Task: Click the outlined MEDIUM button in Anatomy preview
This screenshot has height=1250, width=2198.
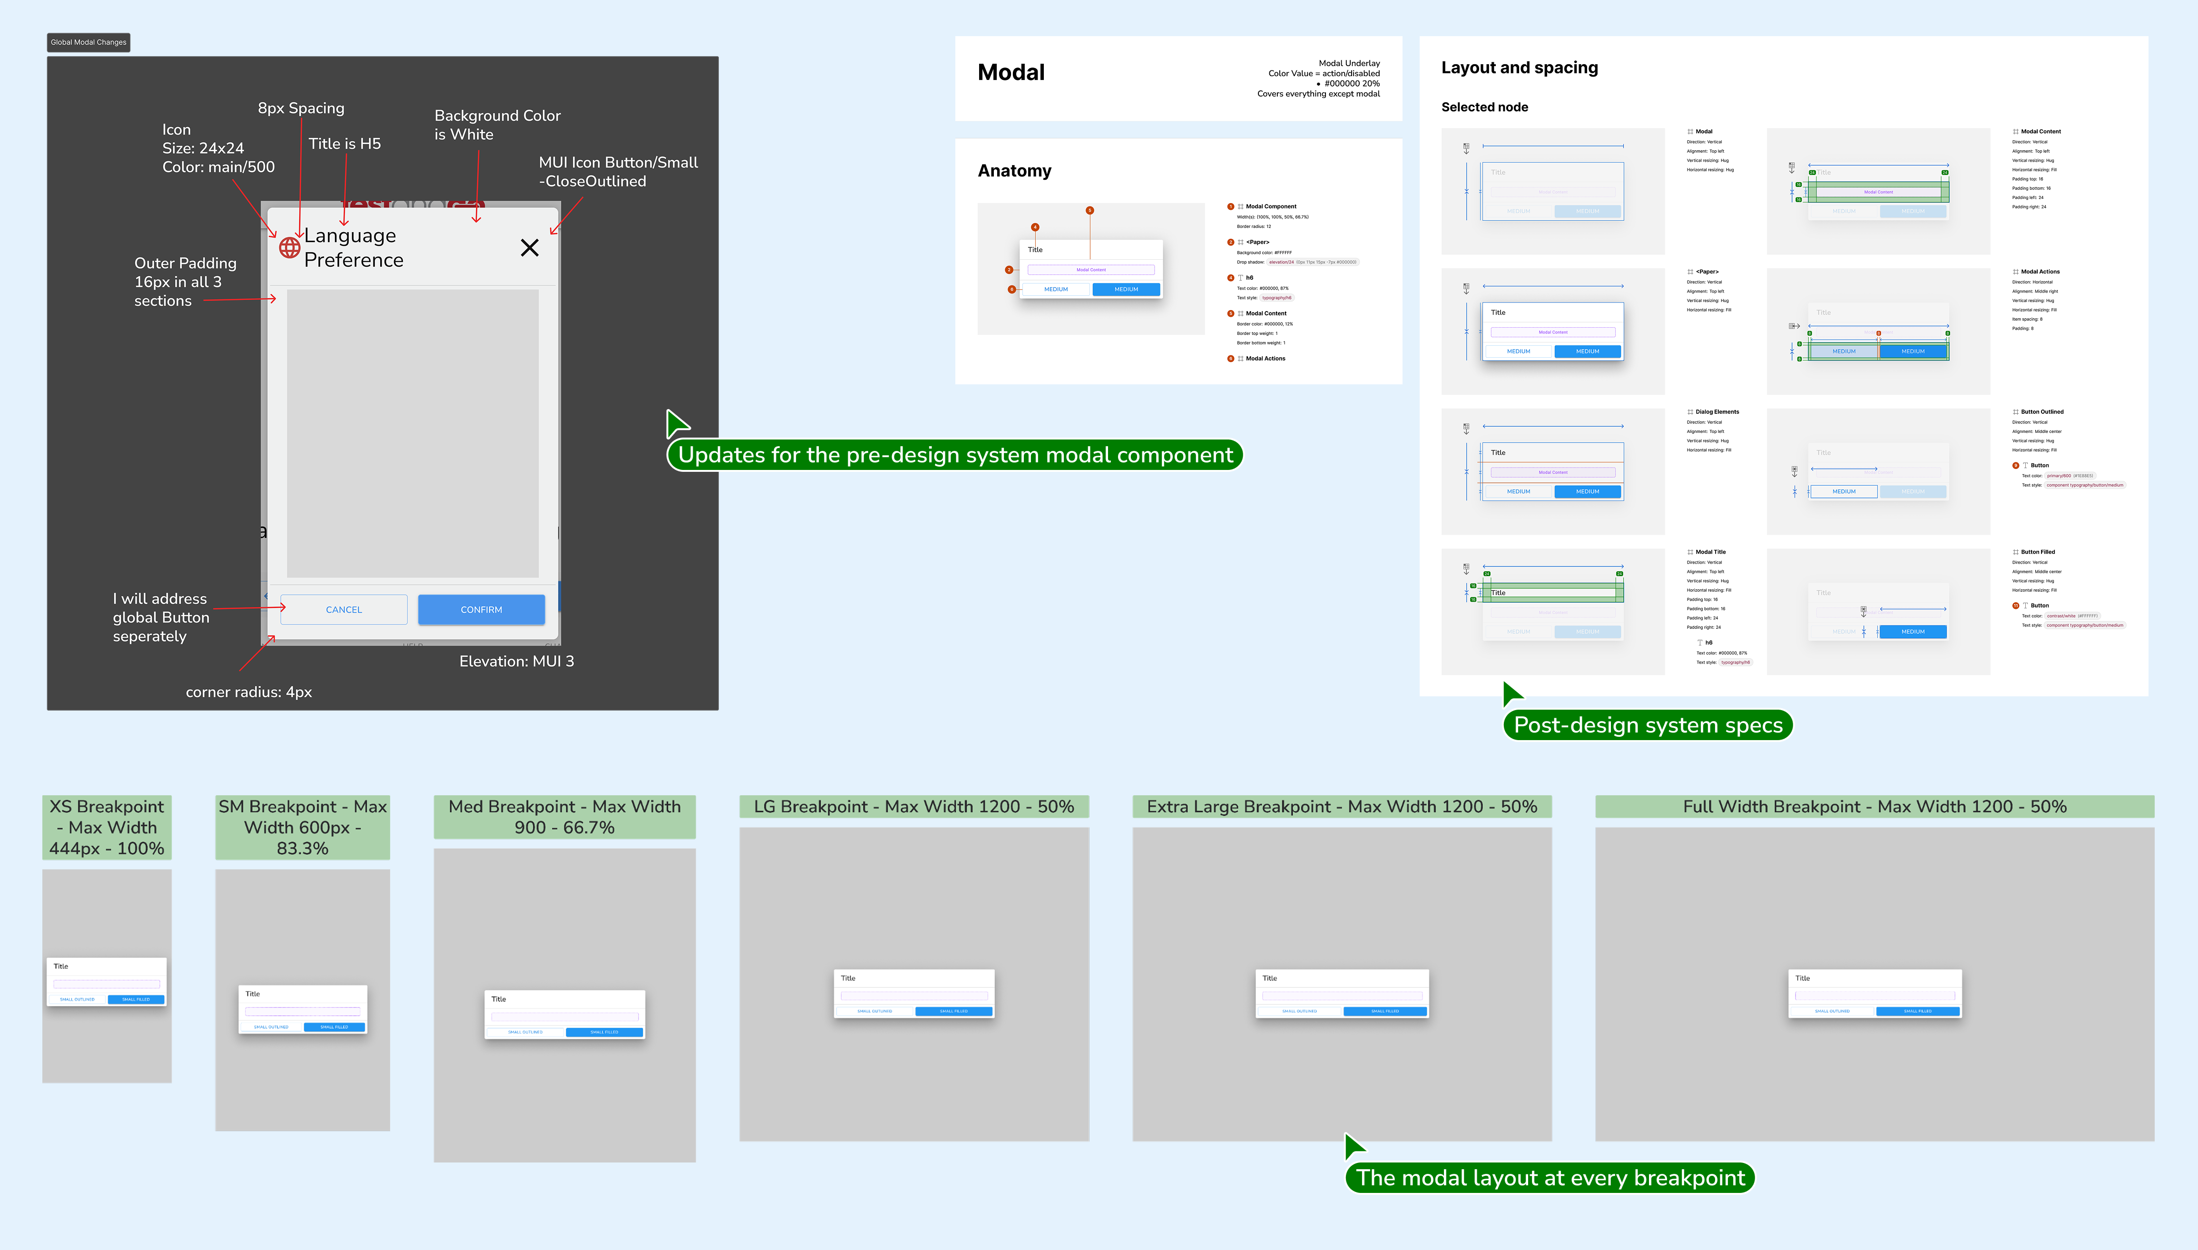Action: pos(1056,289)
